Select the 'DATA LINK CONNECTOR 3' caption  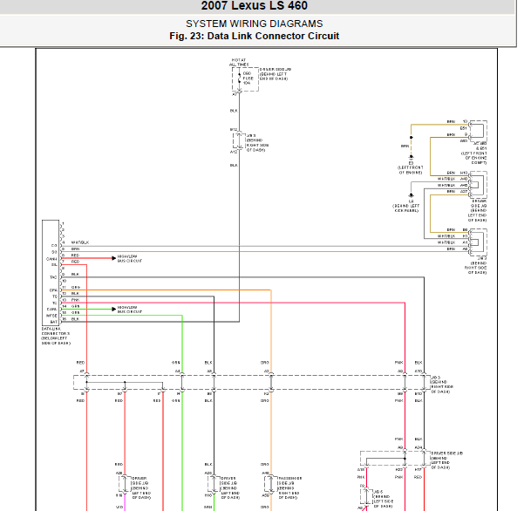[56, 336]
